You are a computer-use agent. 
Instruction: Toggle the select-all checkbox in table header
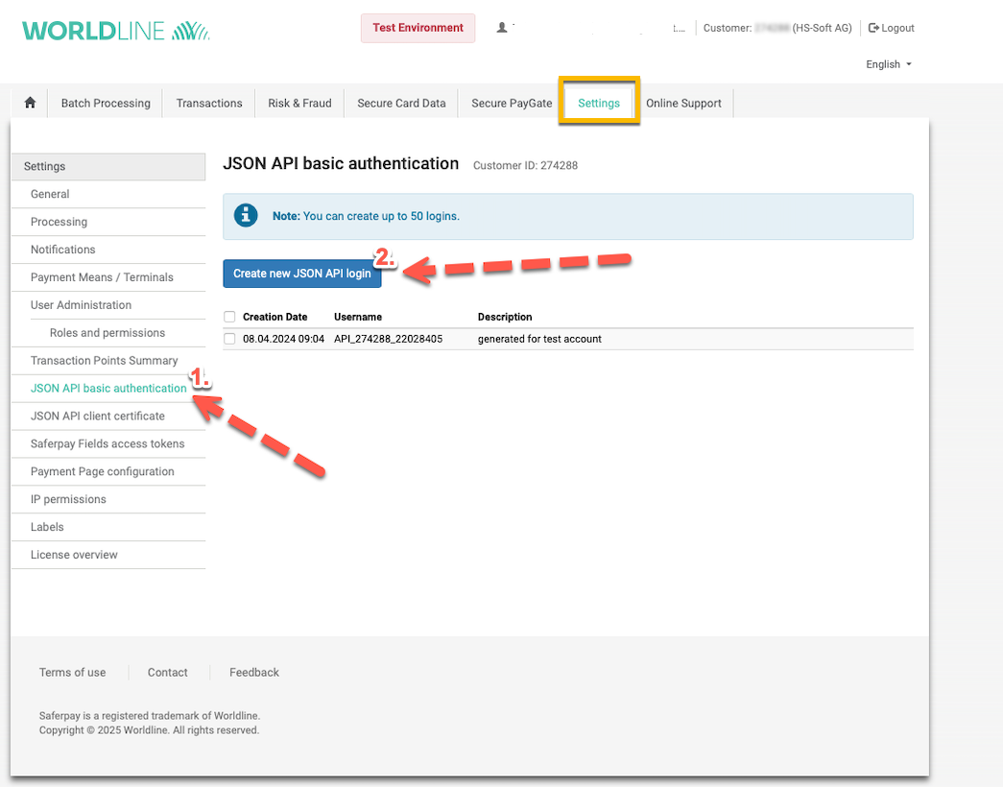(229, 317)
